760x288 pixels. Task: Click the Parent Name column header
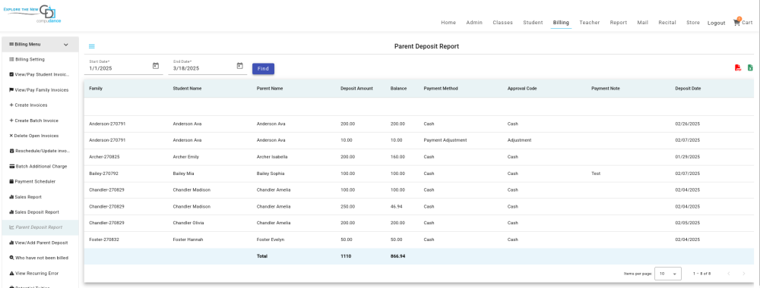(270, 89)
